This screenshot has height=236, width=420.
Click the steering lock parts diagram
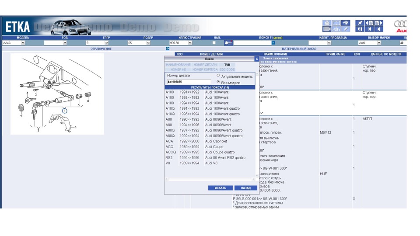(57, 94)
